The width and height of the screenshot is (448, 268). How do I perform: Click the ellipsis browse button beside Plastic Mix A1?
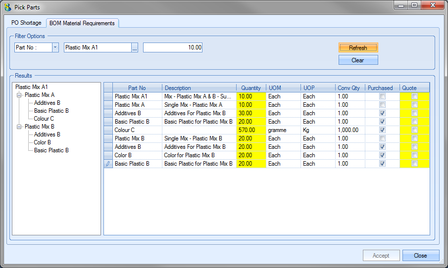click(x=135, y=47)
